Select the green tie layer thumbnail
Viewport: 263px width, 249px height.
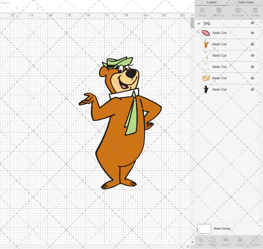pyautogui.click(x=206, y=56)
